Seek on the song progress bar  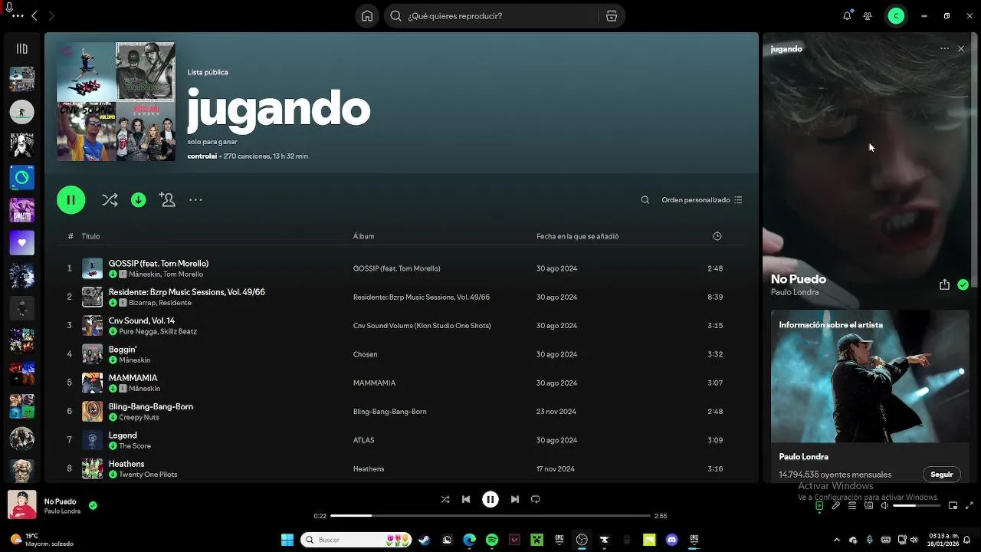[x=490, y=516]
